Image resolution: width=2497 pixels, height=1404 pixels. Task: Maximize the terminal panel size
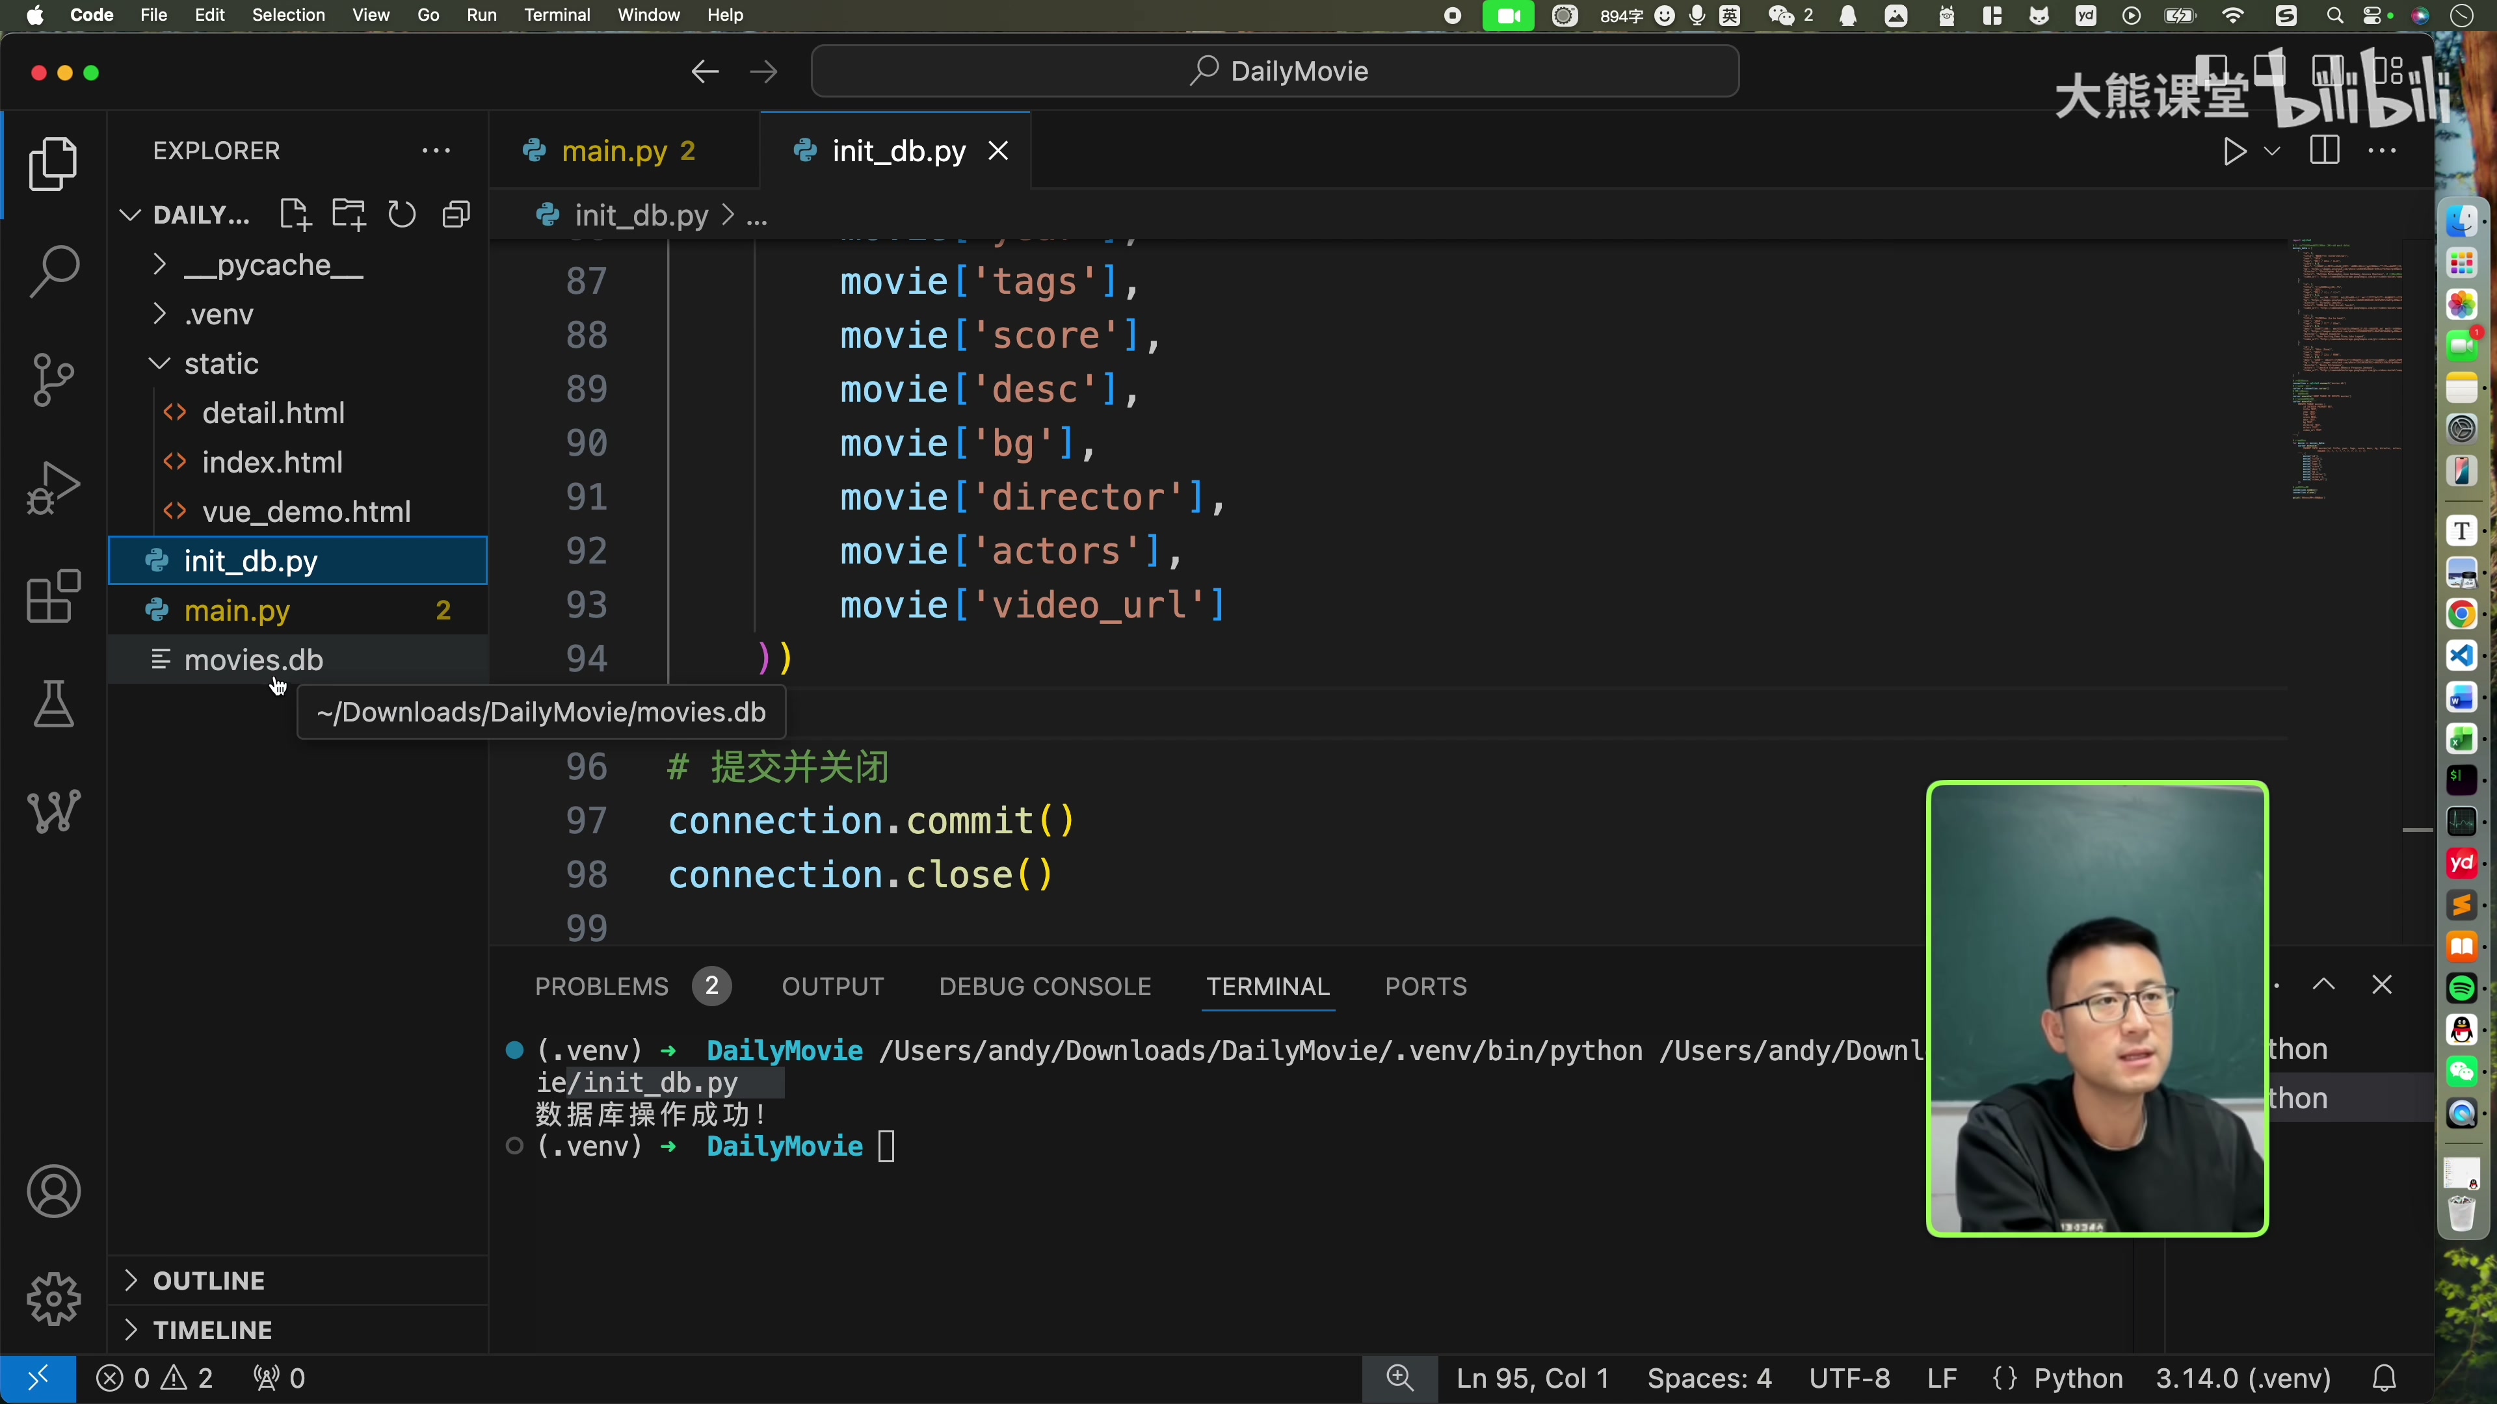pyautogui.click(x=2323, y=985)
